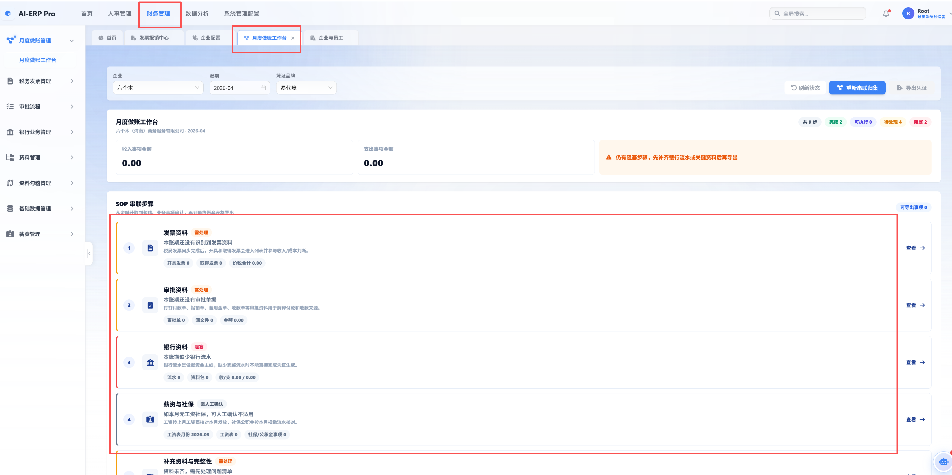Collapse the 月度做账管理 sidebar section

(40, 41)
